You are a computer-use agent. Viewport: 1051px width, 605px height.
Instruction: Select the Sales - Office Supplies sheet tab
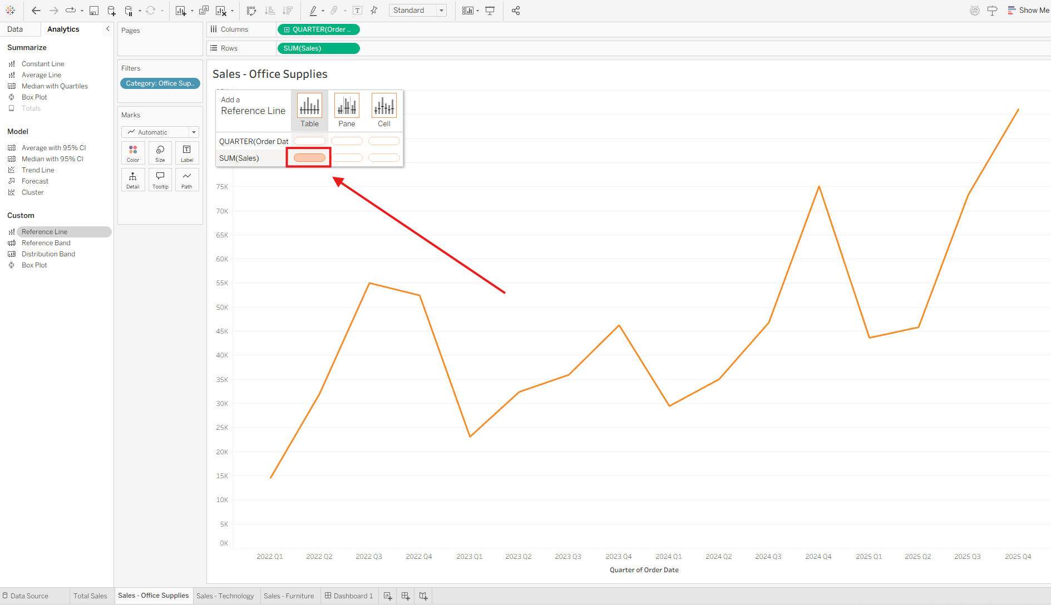pyautogui.click(x=154, y=596)
